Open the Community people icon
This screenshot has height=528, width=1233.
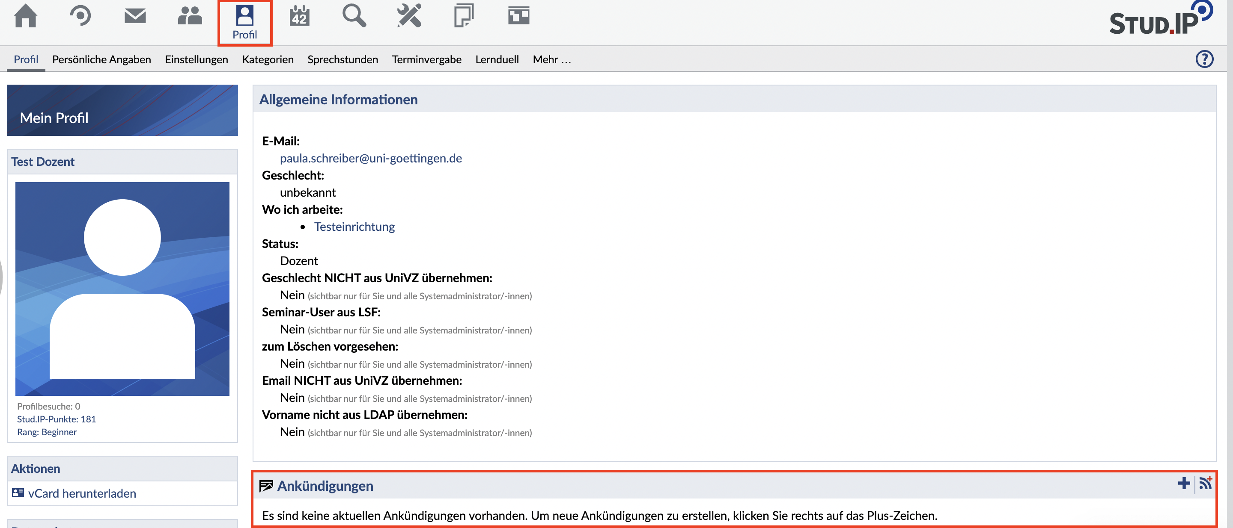[190, 16]
